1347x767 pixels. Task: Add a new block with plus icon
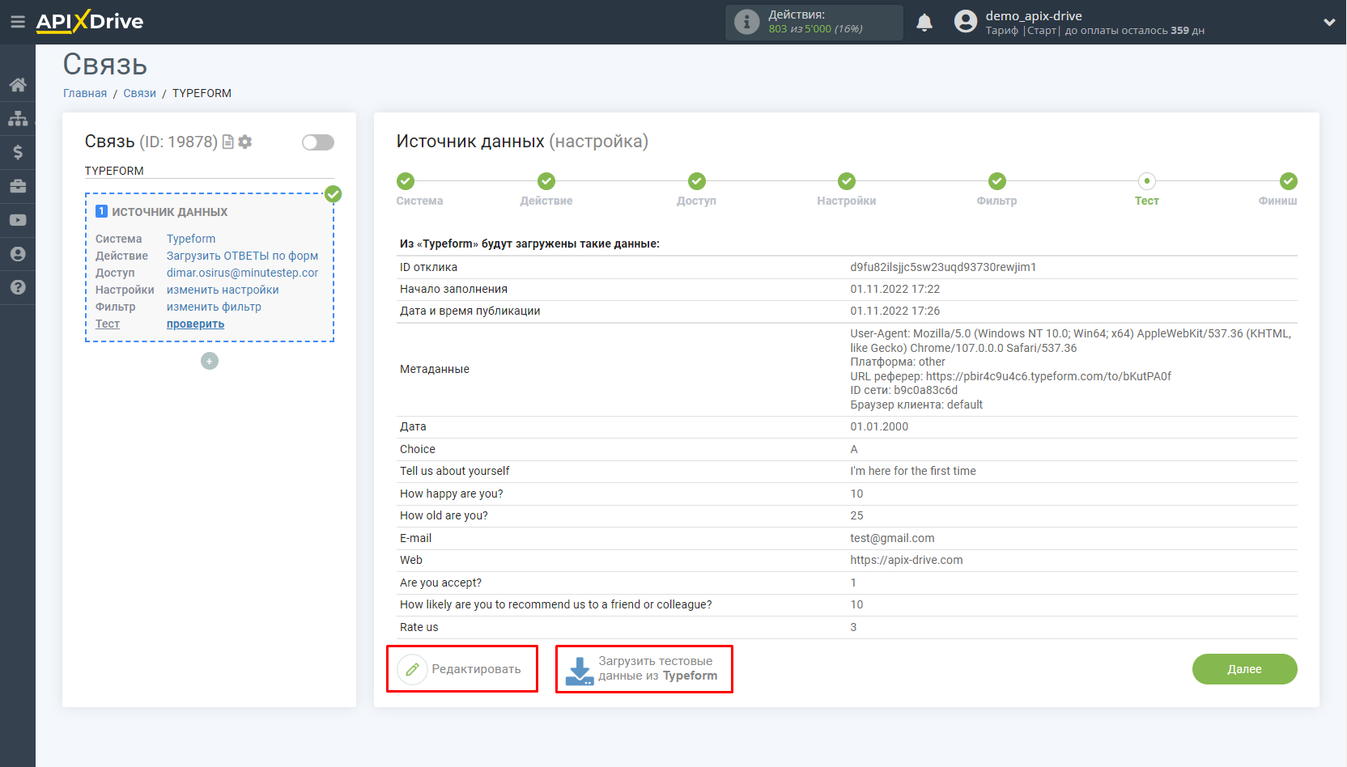pyautogui.click(x=210, y=361)
